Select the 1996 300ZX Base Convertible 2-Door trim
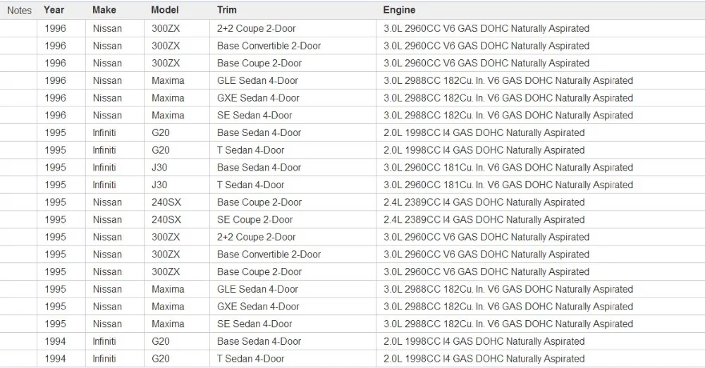 [x=269, y=46]
